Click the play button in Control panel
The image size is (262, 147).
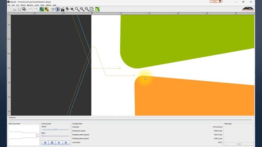coord(59,143)
